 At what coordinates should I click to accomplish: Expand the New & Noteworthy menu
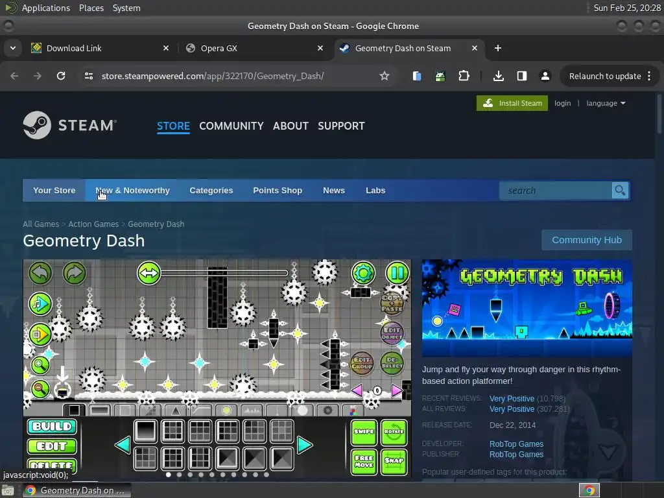click(132, 191)
